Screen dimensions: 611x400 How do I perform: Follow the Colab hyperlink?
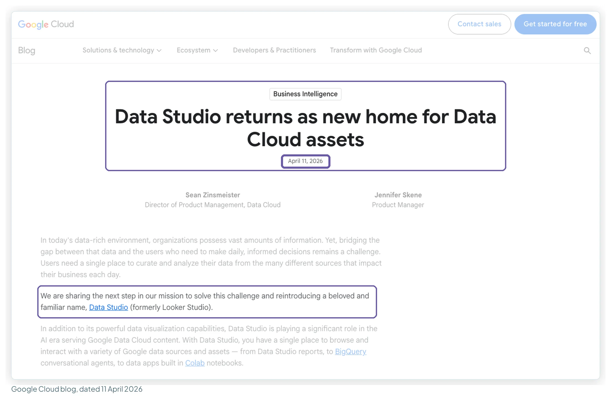pyautogui.click(x=195, y=363)
